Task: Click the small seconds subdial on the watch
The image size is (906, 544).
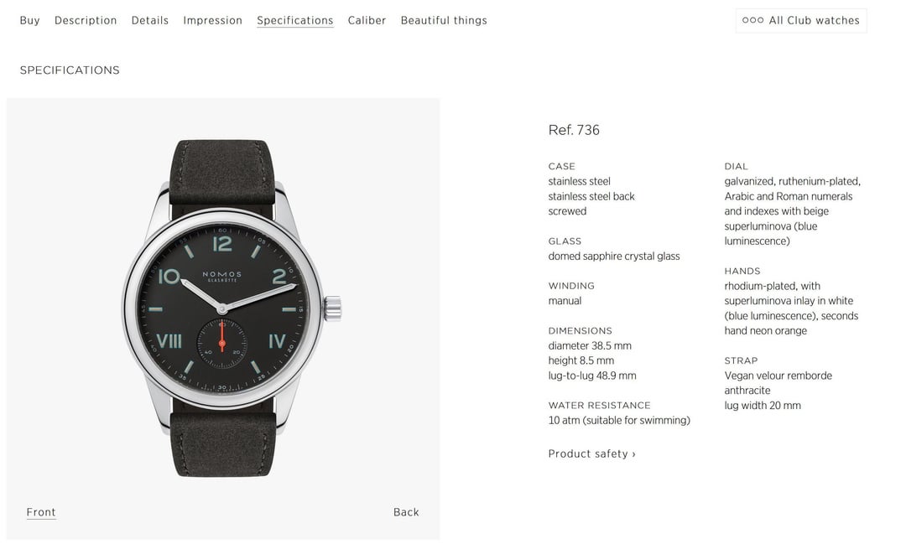Action: 221,344
